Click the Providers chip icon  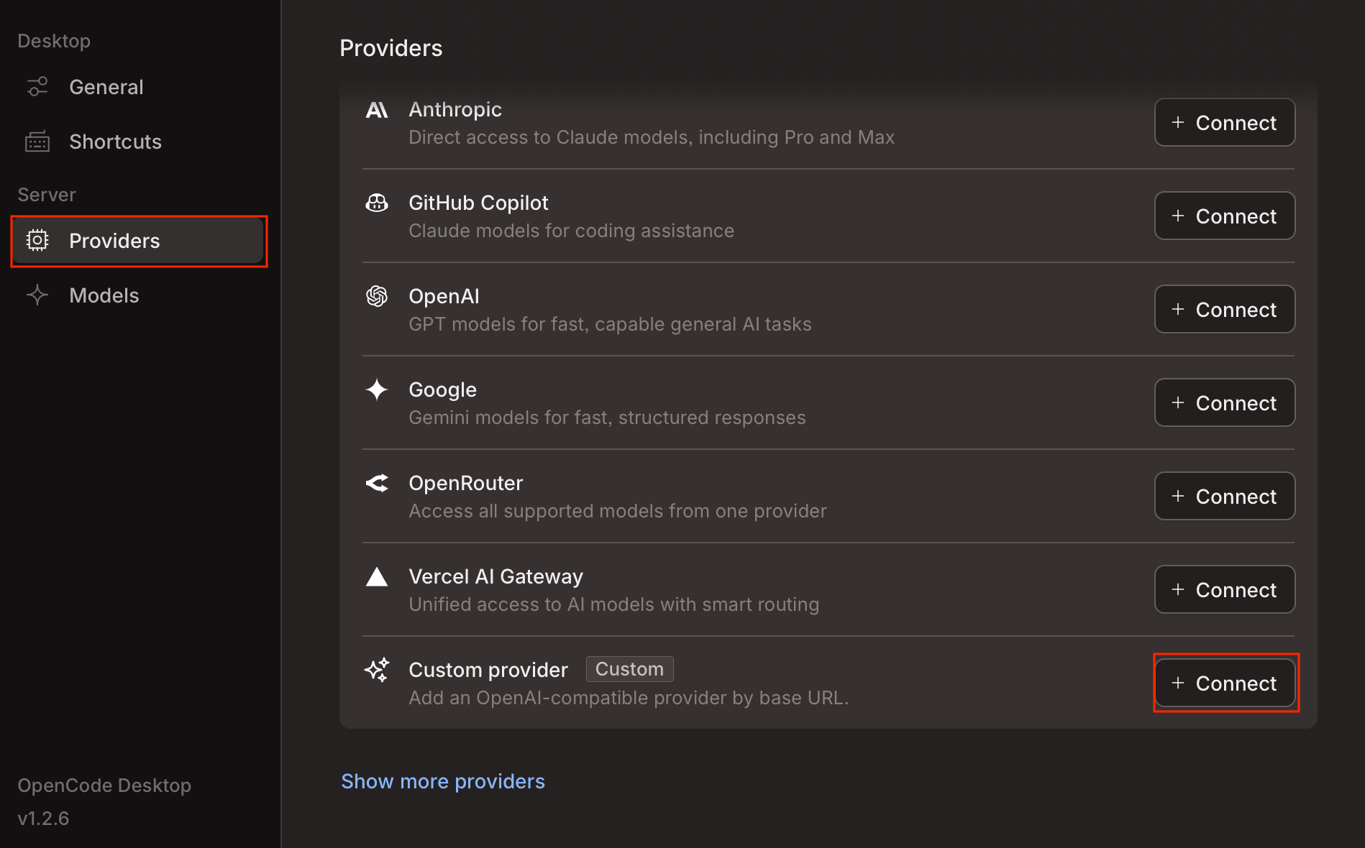pyautogui.click(x=37, y=241)
